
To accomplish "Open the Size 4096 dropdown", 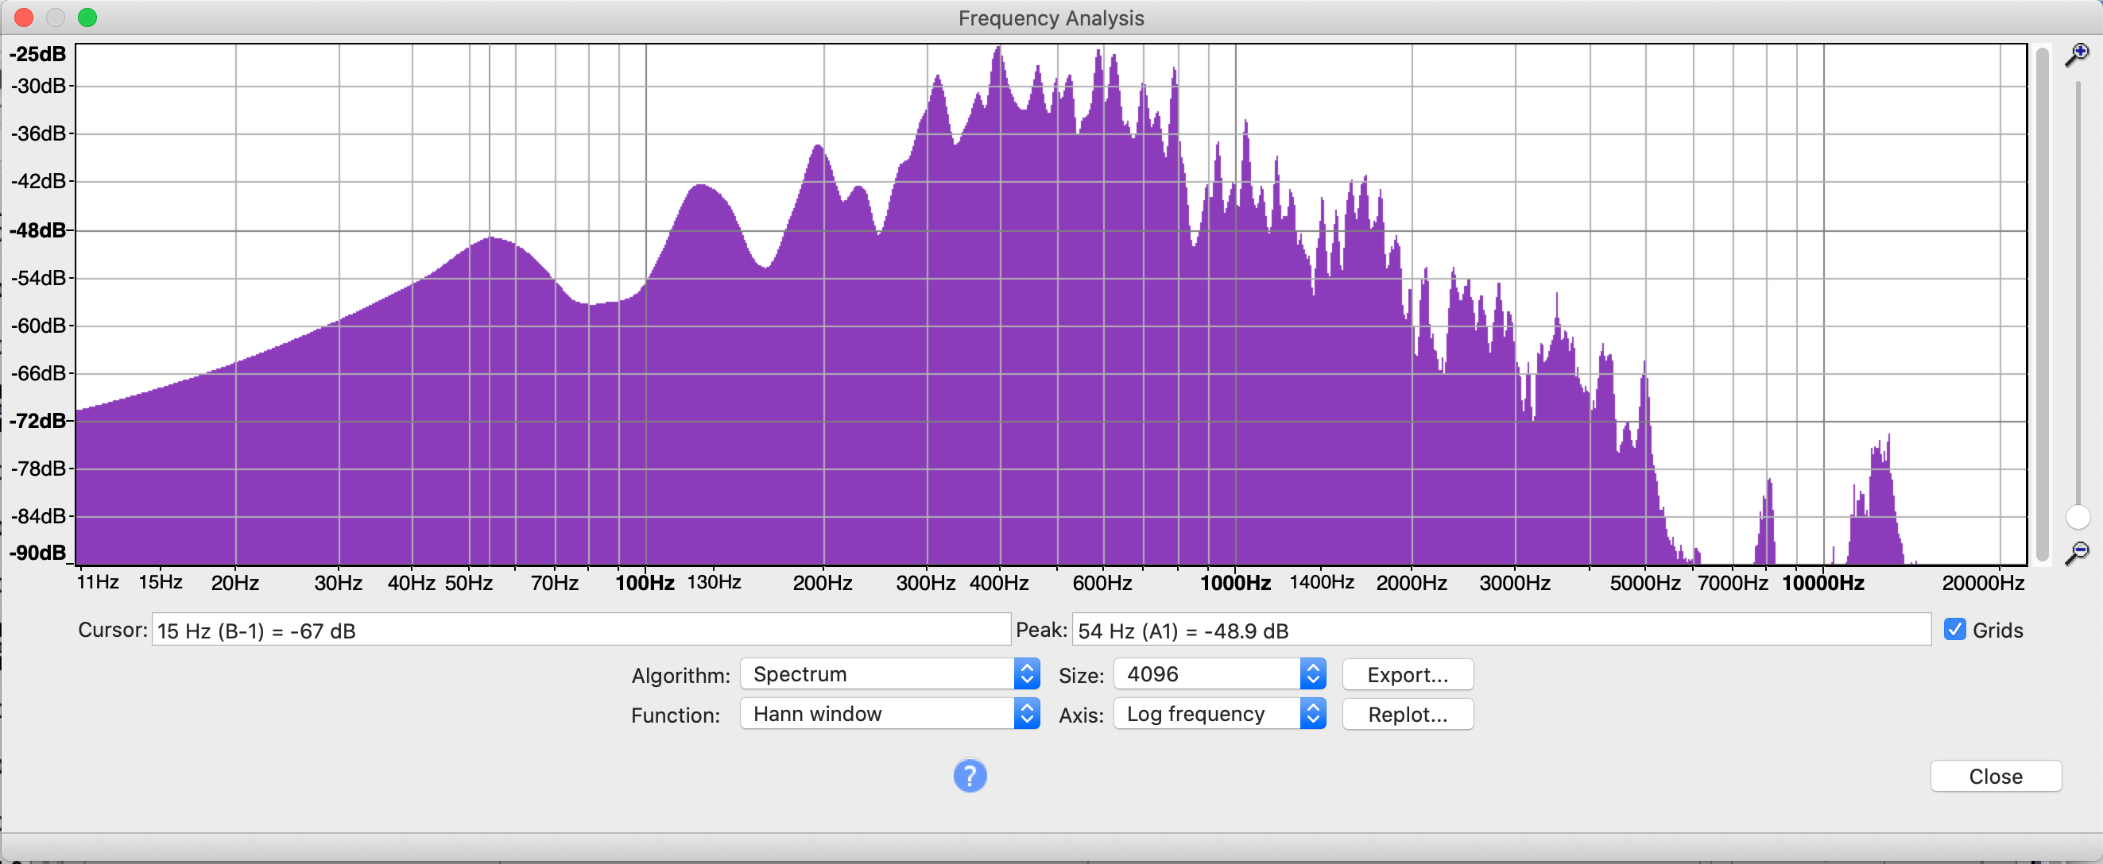I will click(x=1219, y=674).
